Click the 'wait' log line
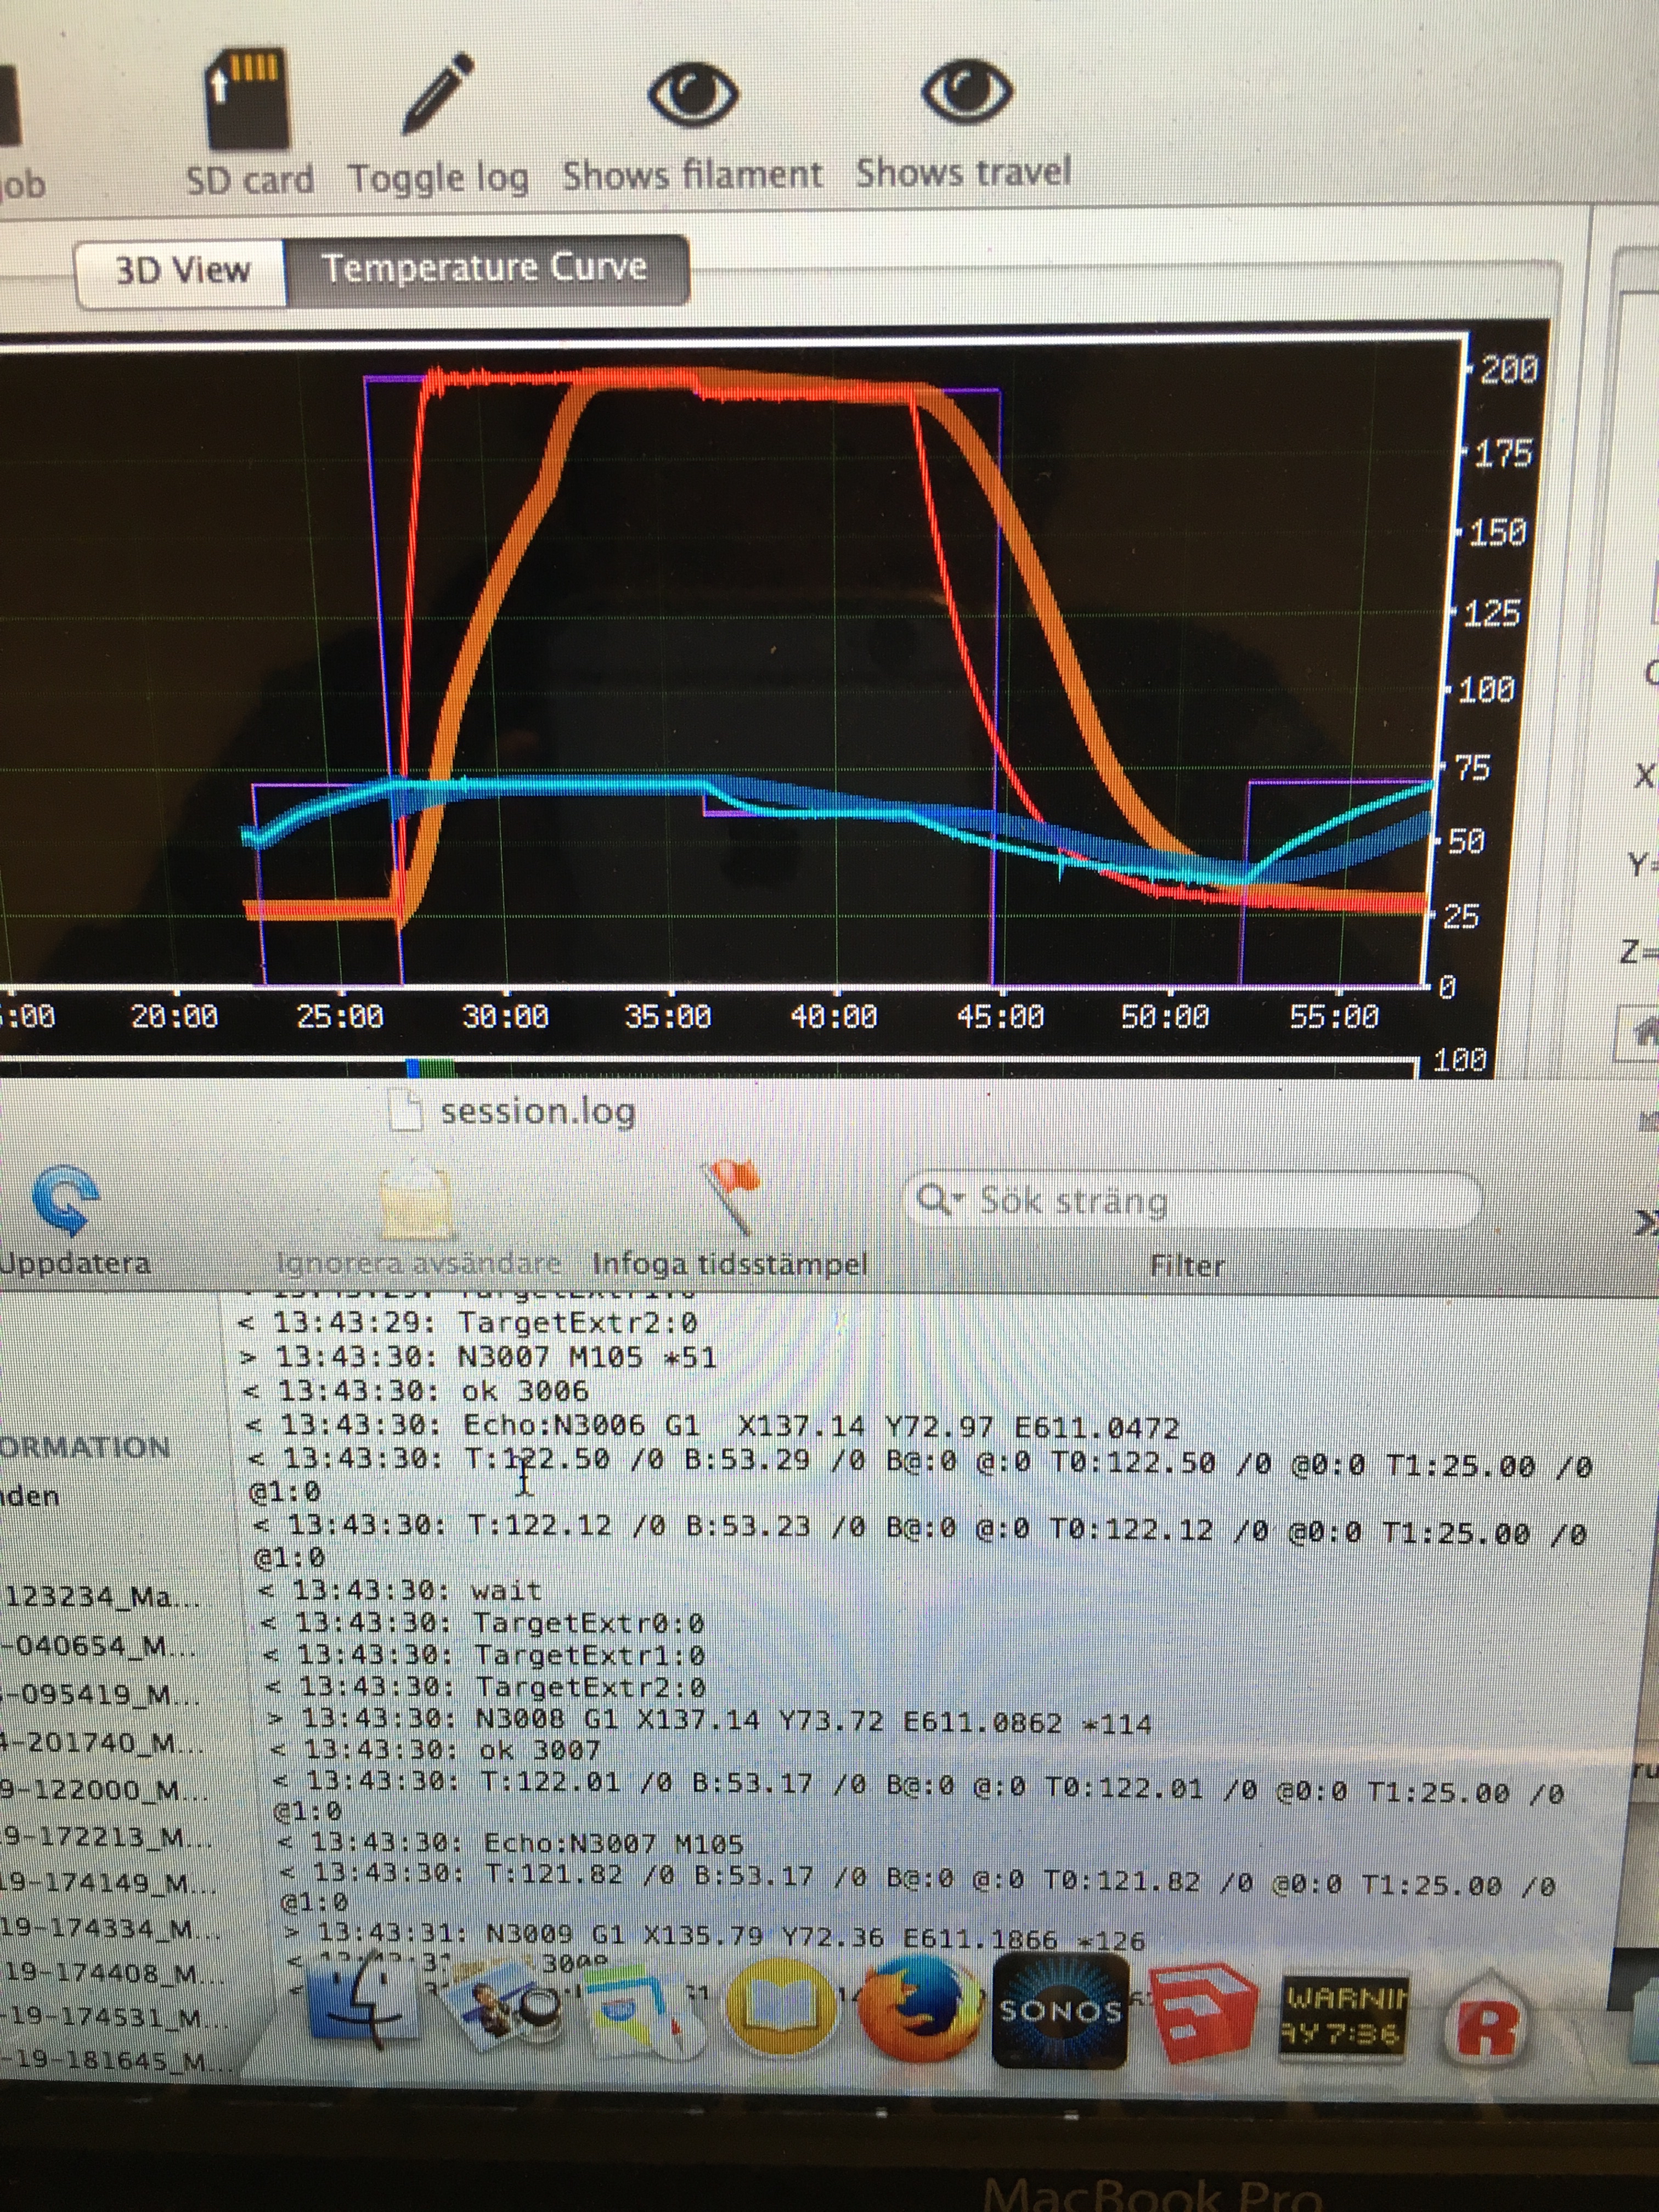 pyautogui.click(x=400, y=1590)
